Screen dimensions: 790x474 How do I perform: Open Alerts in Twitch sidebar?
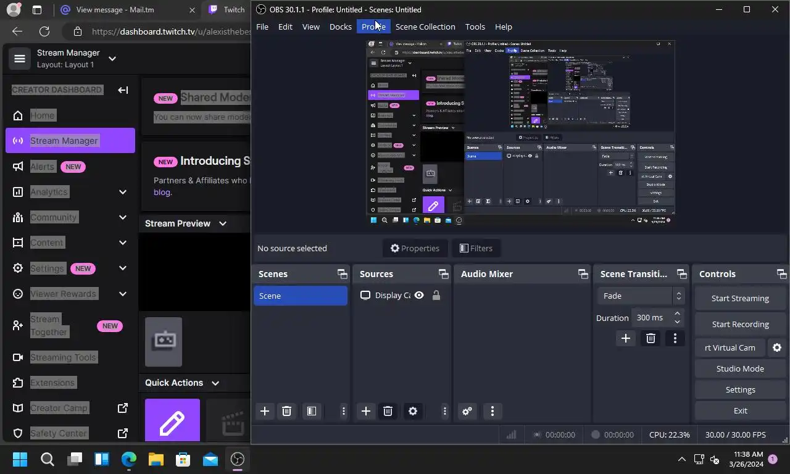tap(43, 167)
